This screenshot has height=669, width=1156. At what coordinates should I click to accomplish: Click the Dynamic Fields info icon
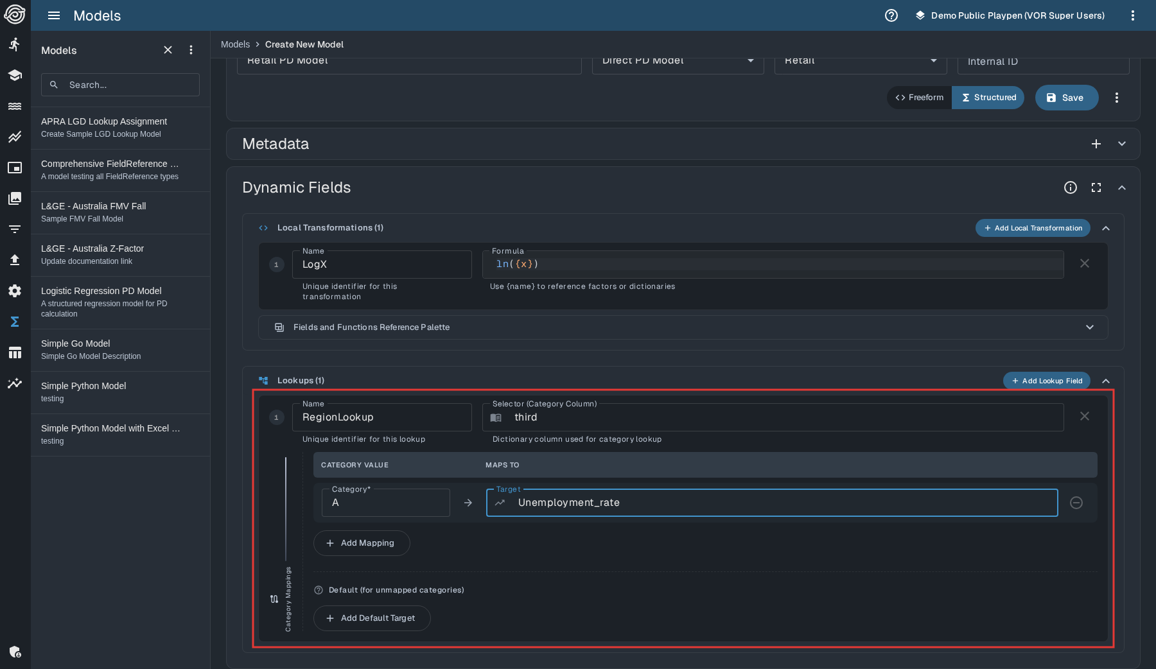[1070, 187]
